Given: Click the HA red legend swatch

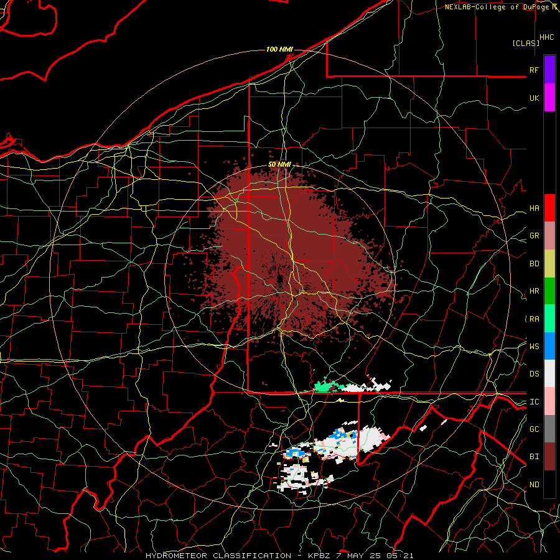Looking at the screenshot, I should coord(549,208).
